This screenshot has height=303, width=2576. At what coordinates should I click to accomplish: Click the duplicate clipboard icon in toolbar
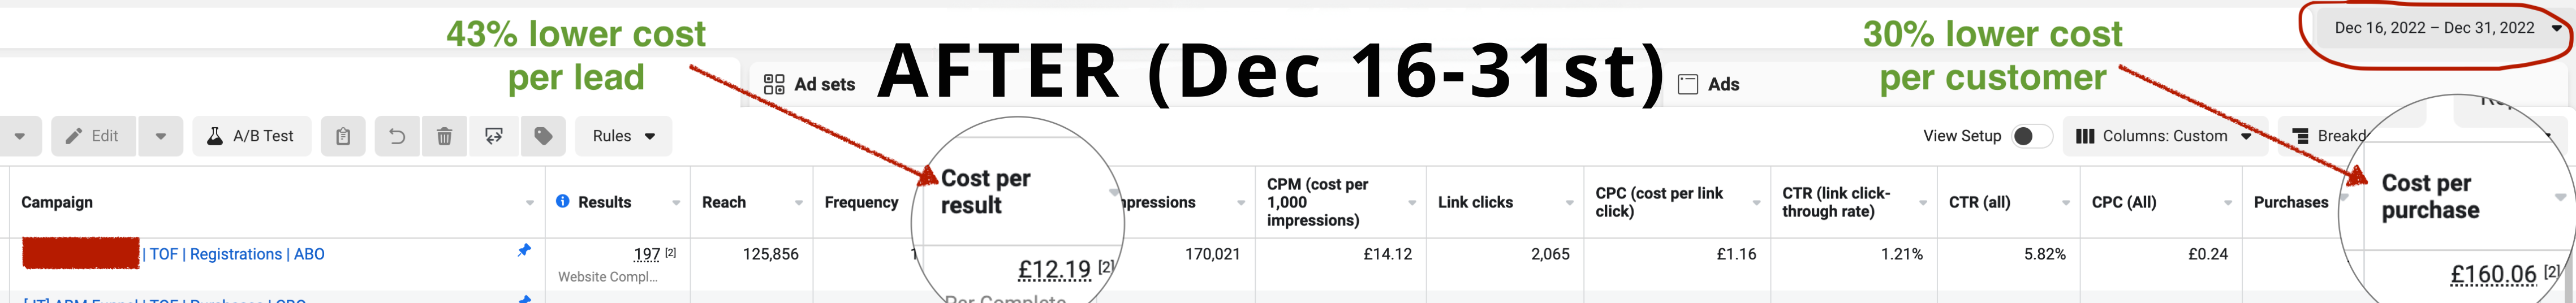(343, 136)
